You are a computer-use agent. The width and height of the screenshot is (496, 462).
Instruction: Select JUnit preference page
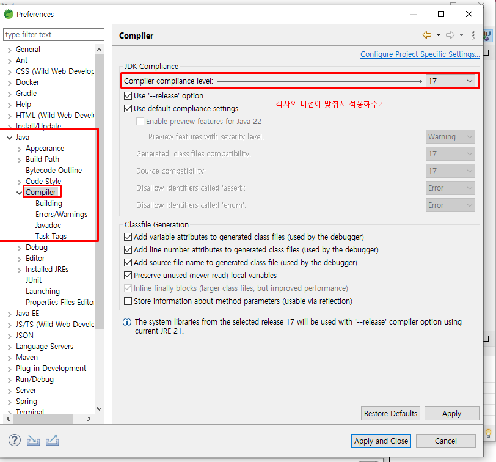pos(34,280)
